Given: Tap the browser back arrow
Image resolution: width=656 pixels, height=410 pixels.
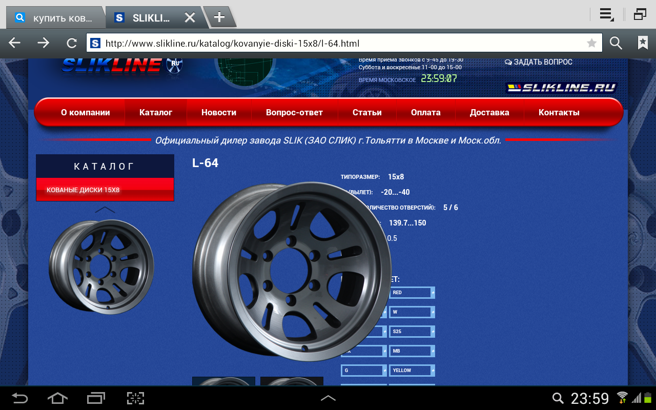Looking at the screenshot, I should [14, 43].
